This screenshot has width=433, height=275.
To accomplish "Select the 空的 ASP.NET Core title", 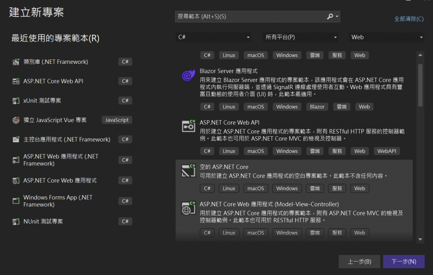I will [x=224, y=167].
